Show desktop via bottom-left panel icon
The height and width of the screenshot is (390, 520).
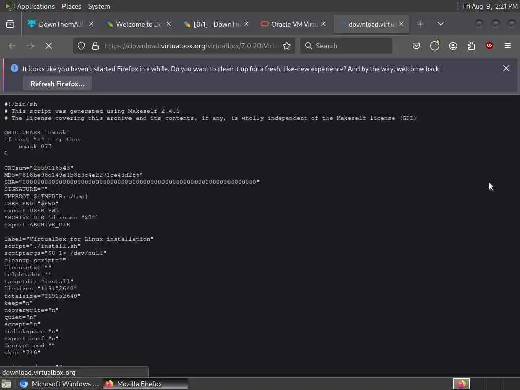pos(6,384)
